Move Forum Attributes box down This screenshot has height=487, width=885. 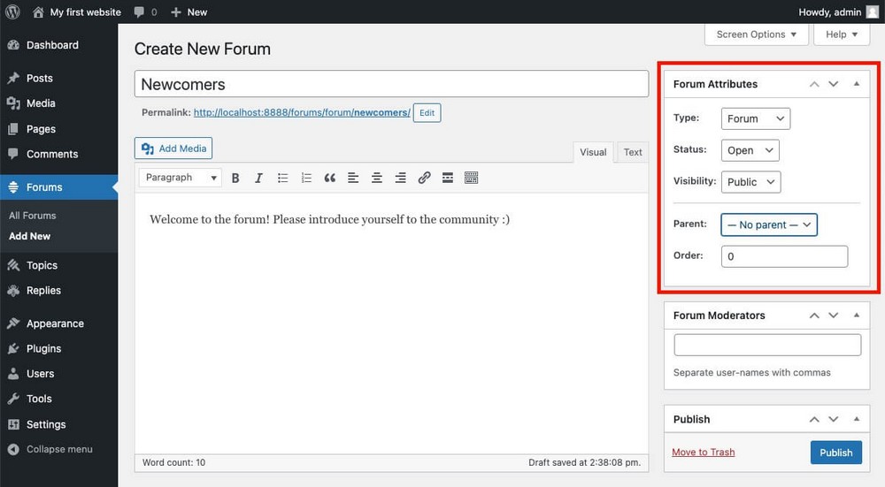coord(834,84)
